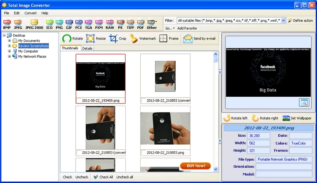The height and width of the screenshot is (183, 317).
Task: Pick the ICO format icon
Action: 49,24
